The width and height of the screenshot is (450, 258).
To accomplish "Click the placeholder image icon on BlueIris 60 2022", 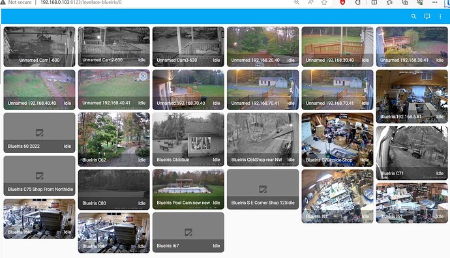I will [39, 132].
